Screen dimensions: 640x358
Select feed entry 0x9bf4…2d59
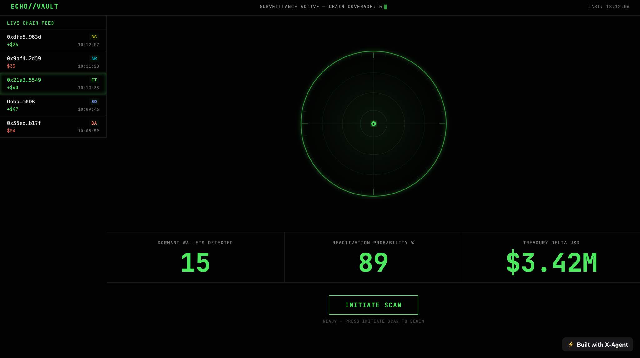pyautogui.click(x=53, y=62)
